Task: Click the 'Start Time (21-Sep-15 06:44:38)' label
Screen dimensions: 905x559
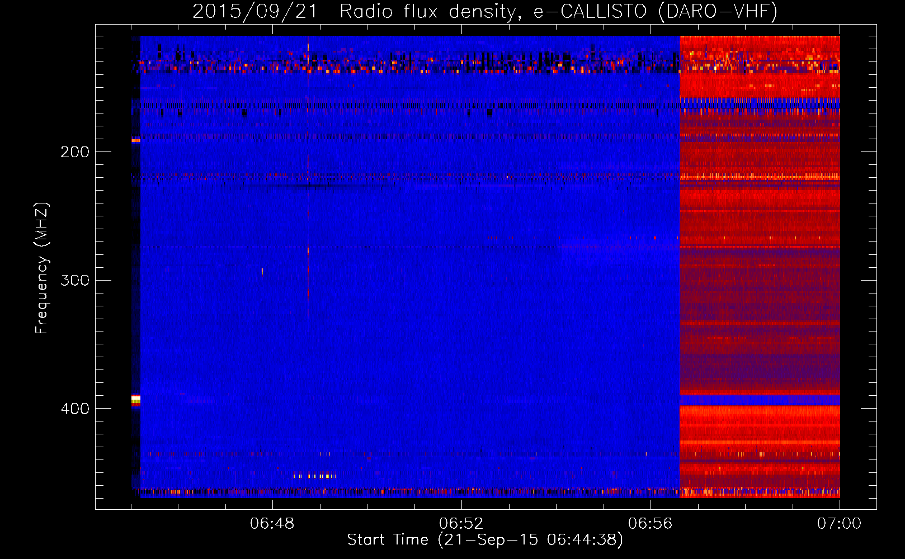Action: pos(485,540)
